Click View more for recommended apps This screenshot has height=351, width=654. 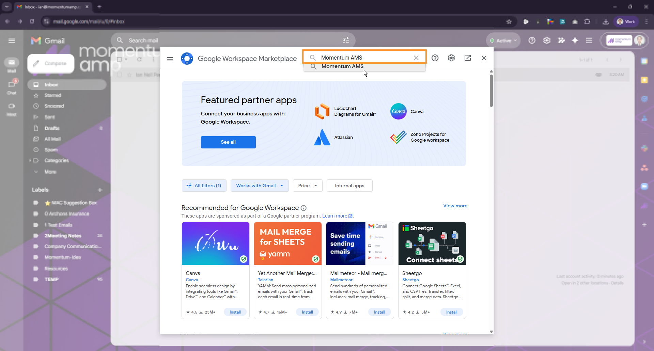click(455, 206)
